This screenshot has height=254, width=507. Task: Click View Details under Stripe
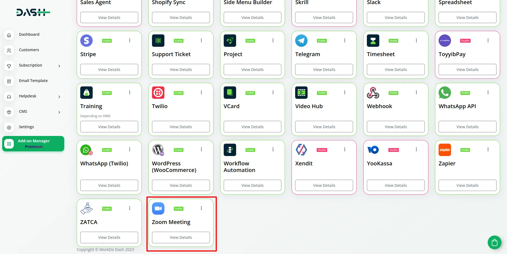[109, 70]
